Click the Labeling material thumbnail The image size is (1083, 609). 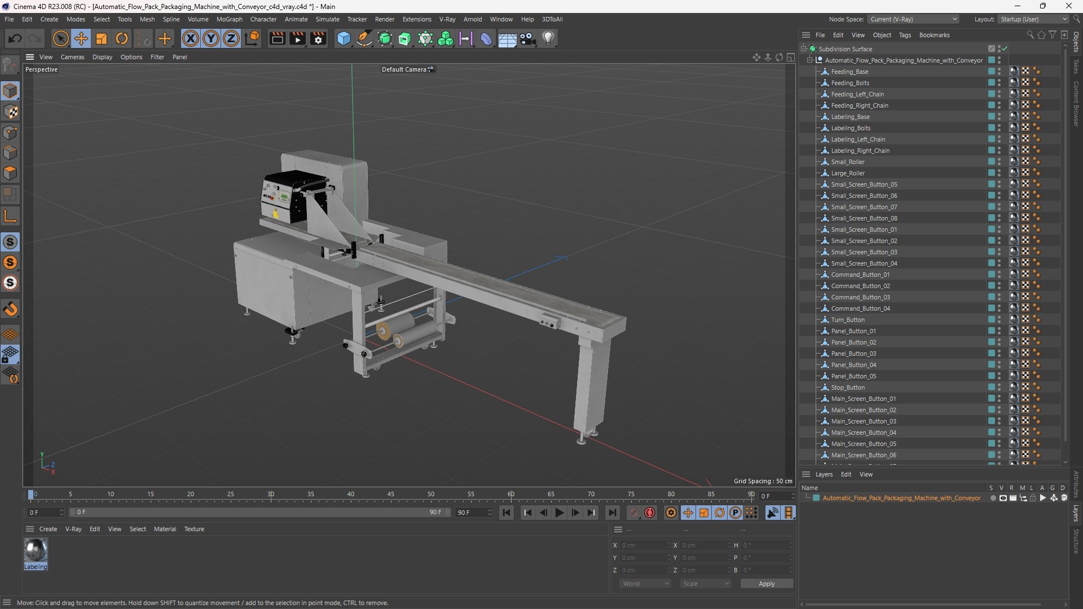coord(36,550)
